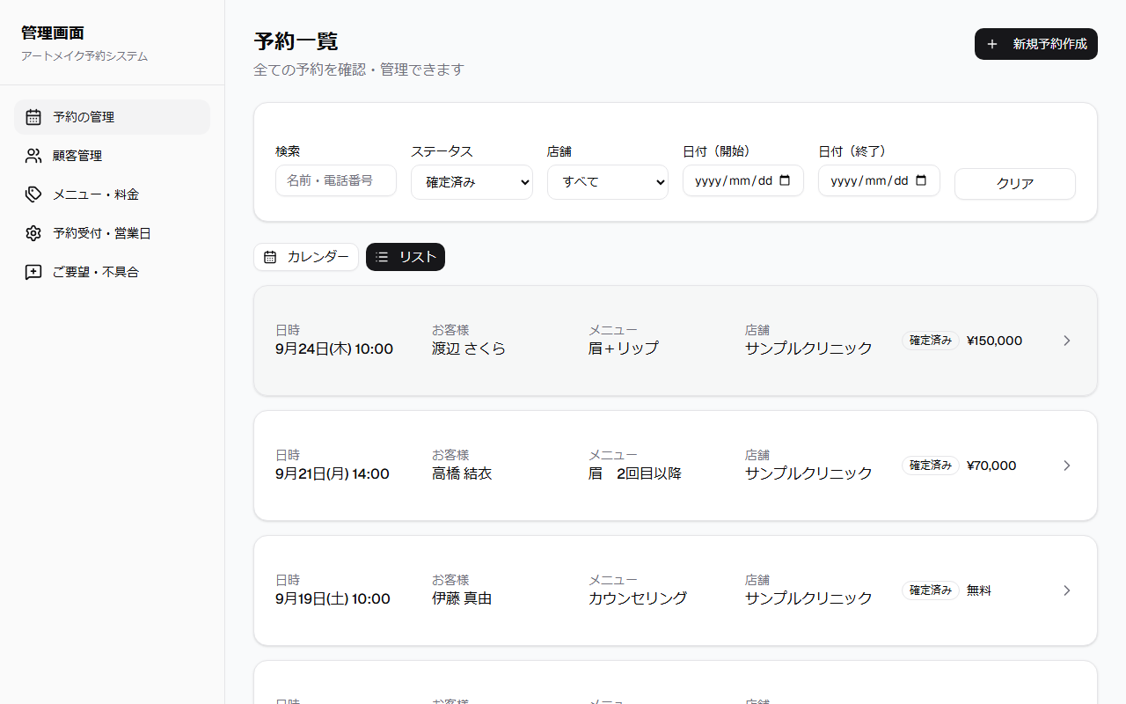The image size is (1126, 704).
Task: Click the tag icon beside メニュー・料金
Action: (x=33, y=194)
